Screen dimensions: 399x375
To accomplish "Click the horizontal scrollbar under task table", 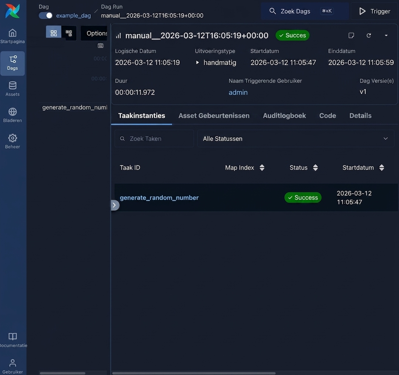I will (x=194, y=373).
